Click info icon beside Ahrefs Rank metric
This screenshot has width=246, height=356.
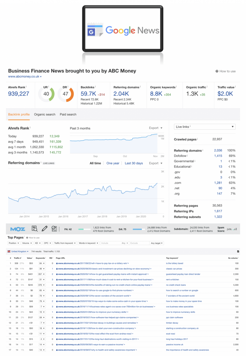pyautogui.click(x=26, y=87)
